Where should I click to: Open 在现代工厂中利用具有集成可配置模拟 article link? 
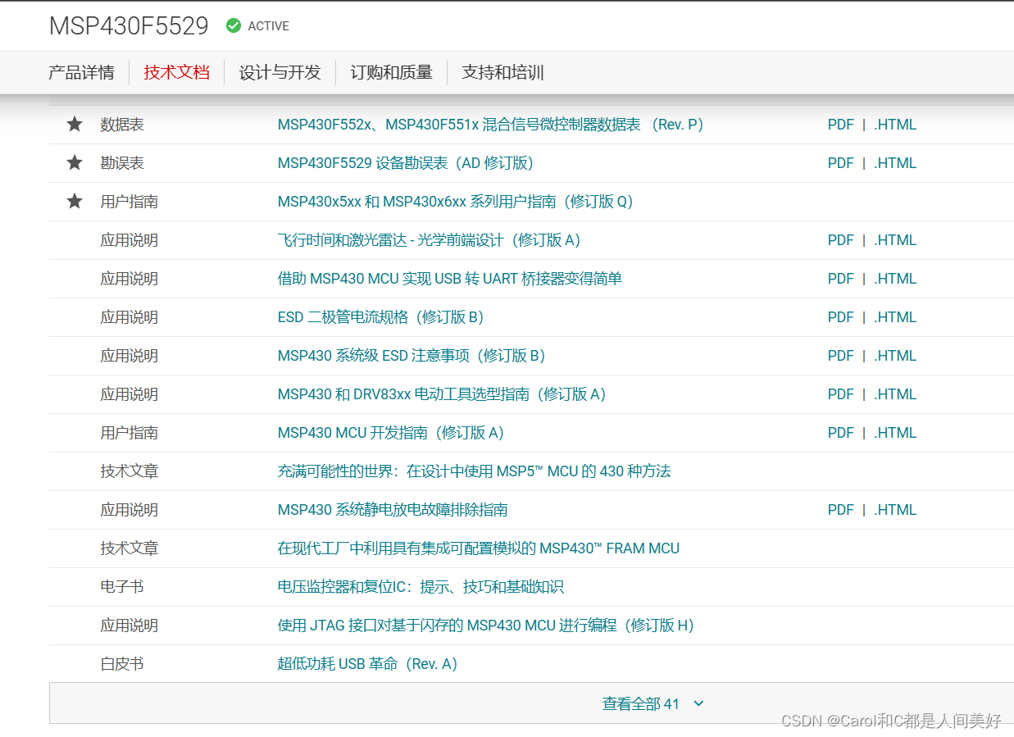click(x=479, y=548)
